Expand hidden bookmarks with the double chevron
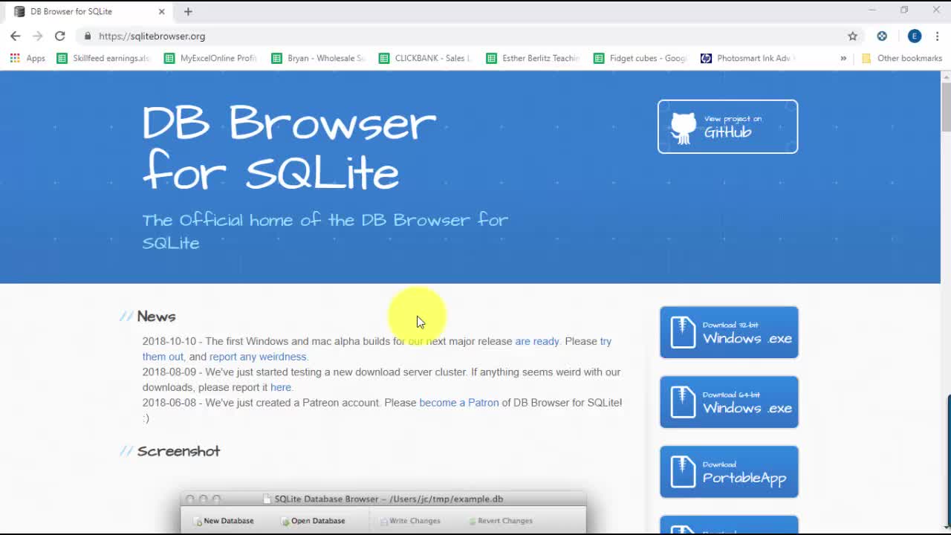This screenshot has width=951, height=535. pyautogui.click(x=843, y=58)
